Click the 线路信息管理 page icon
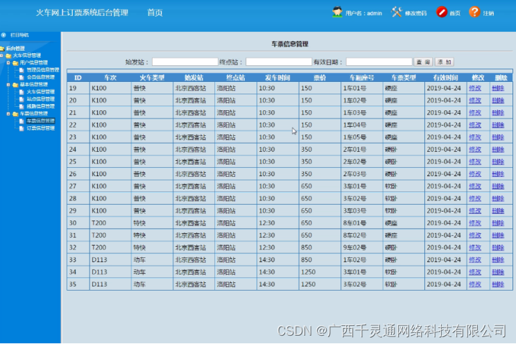 (x=21, y=106)
